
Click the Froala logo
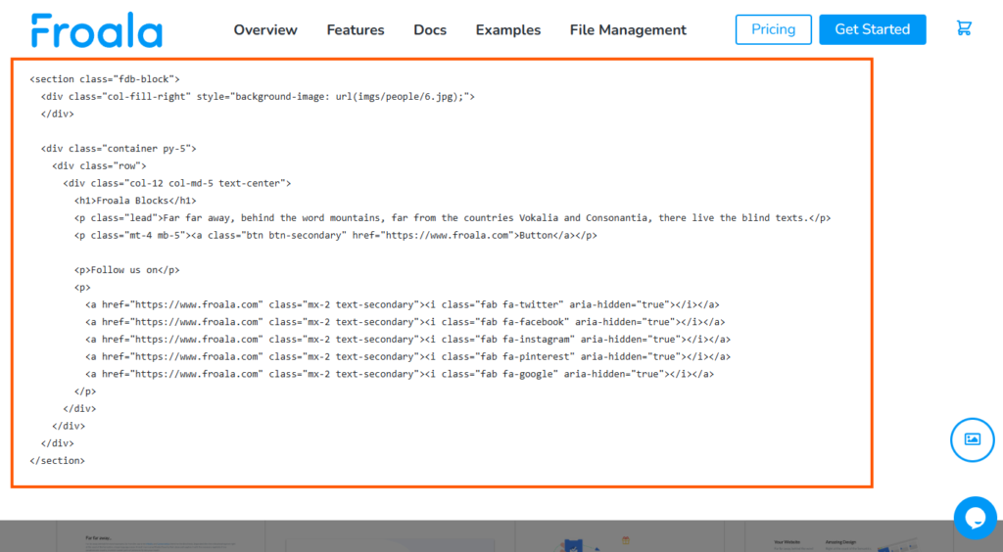pyautogui.click(x=97, y=30)
